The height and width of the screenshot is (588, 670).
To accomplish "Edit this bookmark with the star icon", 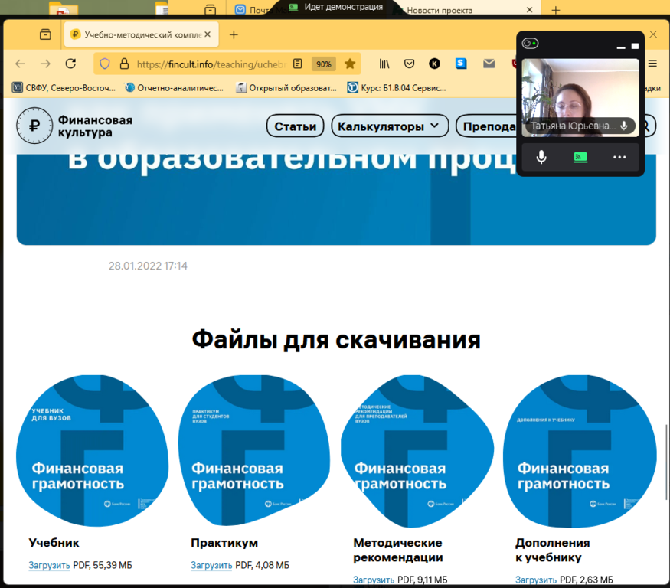I will coord(350,64).
